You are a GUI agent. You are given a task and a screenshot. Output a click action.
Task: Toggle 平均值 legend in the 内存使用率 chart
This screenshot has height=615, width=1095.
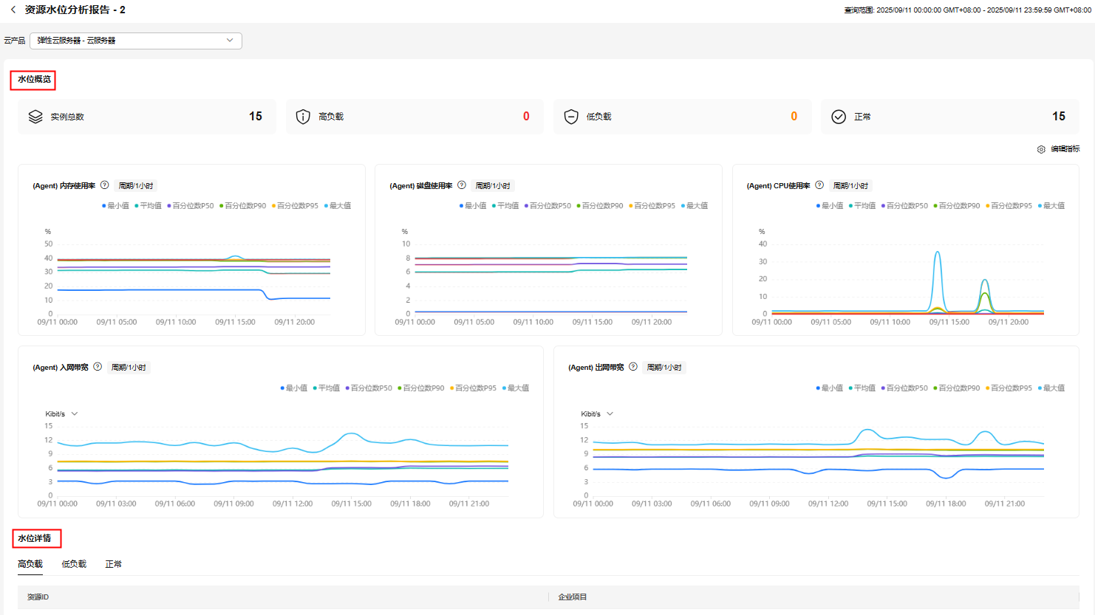pos(150,206)
